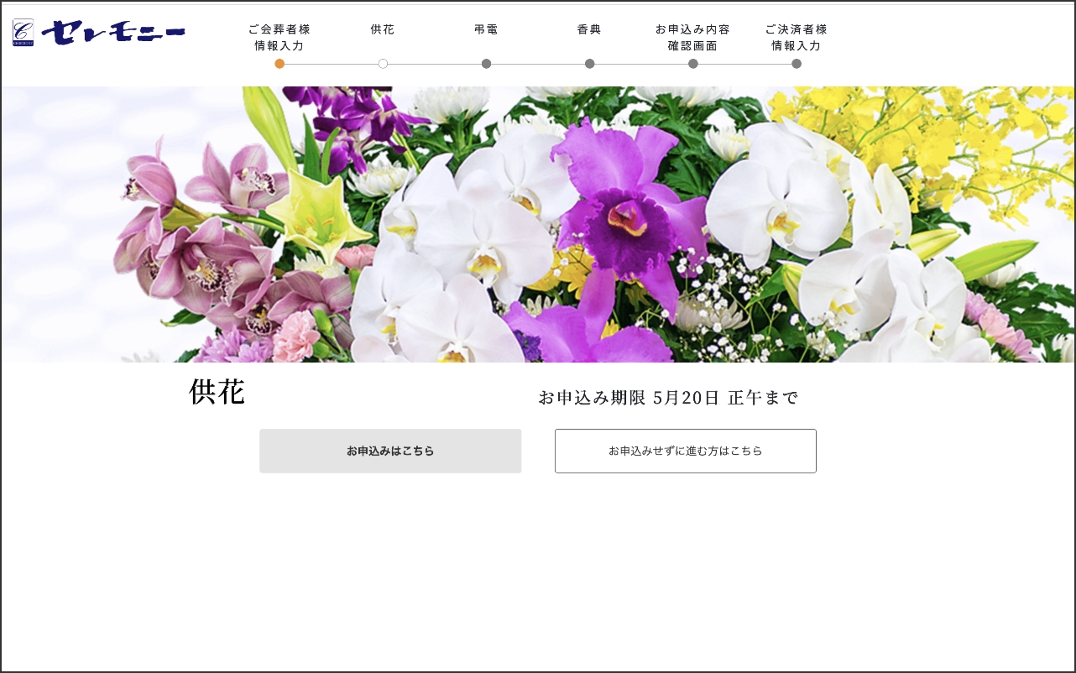Click the セレモニー logo text

112,33
